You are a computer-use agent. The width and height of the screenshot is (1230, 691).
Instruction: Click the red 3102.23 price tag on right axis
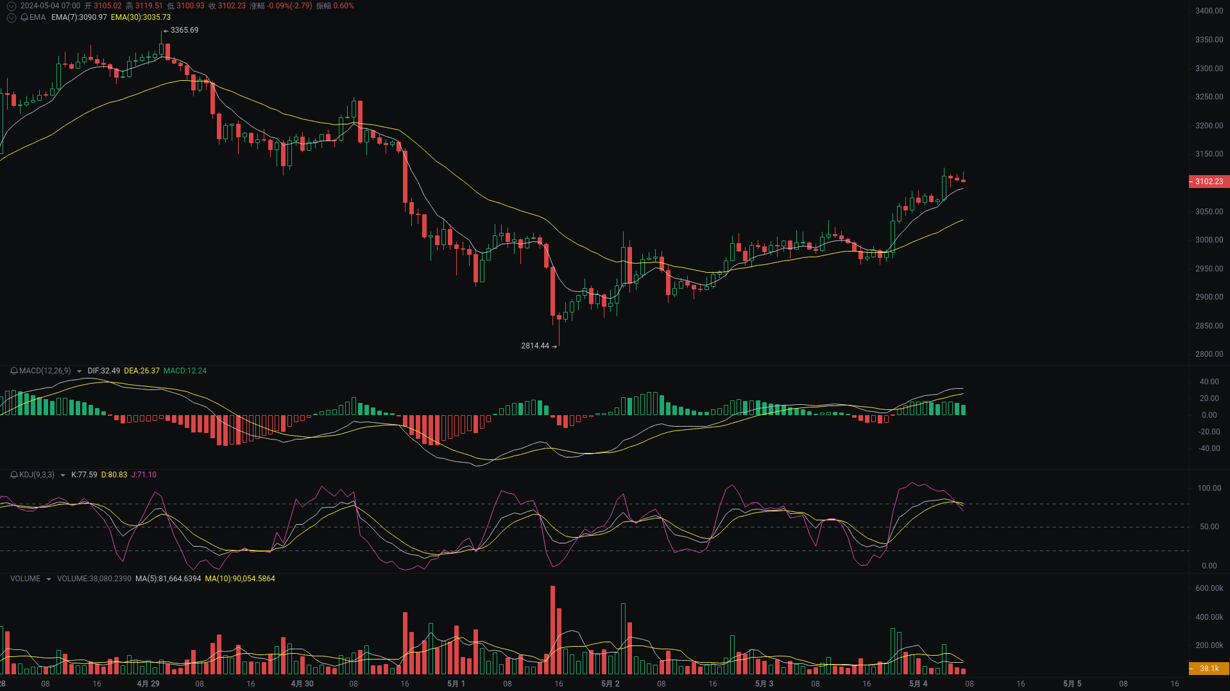coord(1208,182)
